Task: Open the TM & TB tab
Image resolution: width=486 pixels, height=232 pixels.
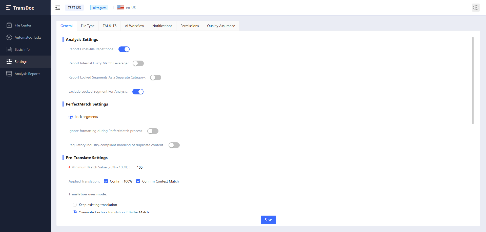Action: [110, 26]
